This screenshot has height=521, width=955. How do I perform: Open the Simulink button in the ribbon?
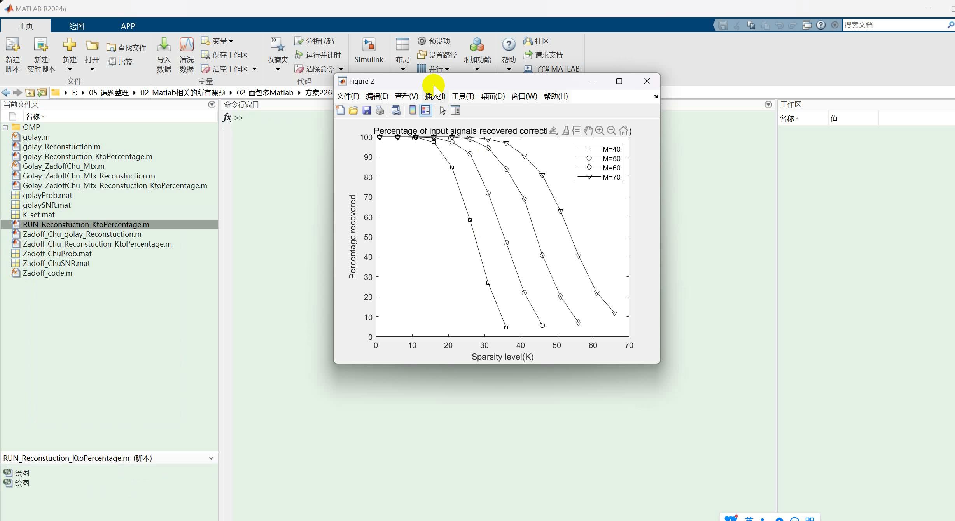pyautogui.click(x=369, y=51)
